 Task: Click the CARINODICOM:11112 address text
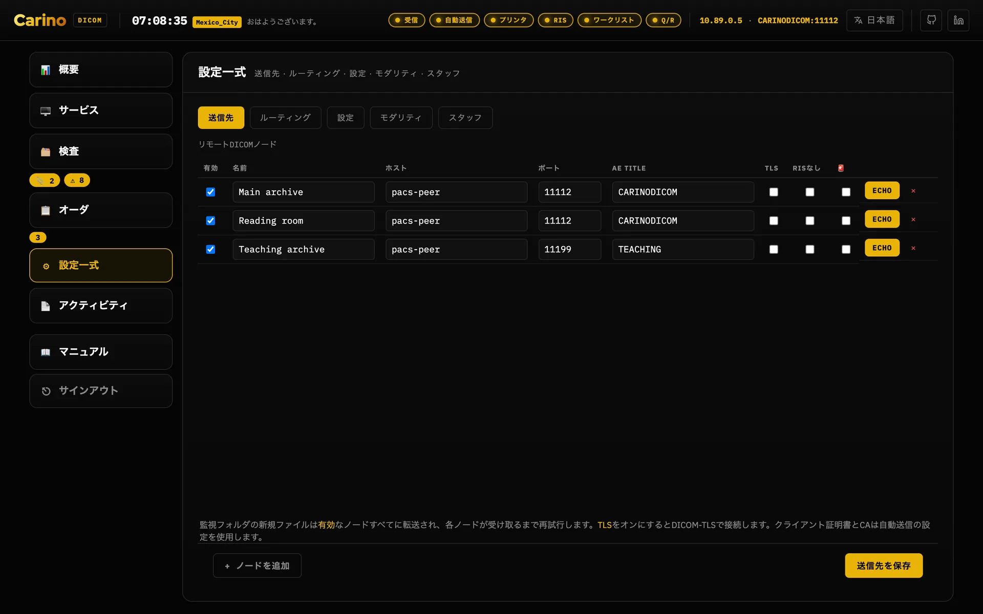coord(798,20)
